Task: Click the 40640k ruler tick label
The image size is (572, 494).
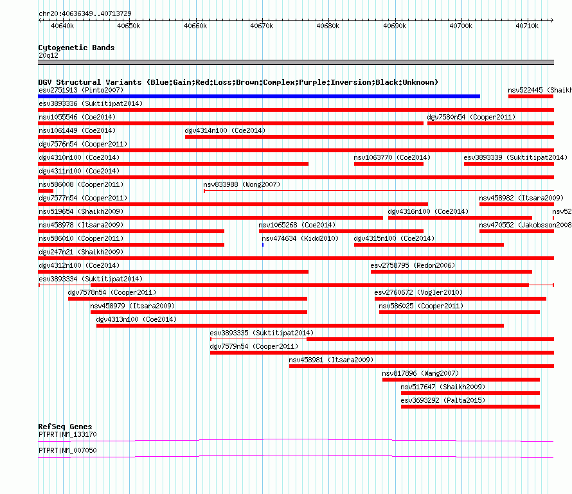Action: point(62,26)
